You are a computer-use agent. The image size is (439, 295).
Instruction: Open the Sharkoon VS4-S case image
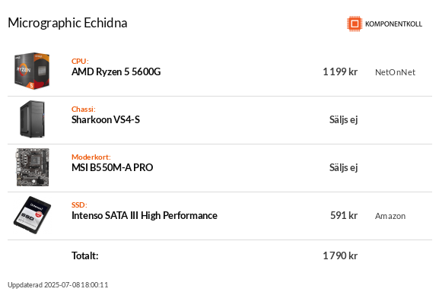pyautogui.click(x=32, y=119)
